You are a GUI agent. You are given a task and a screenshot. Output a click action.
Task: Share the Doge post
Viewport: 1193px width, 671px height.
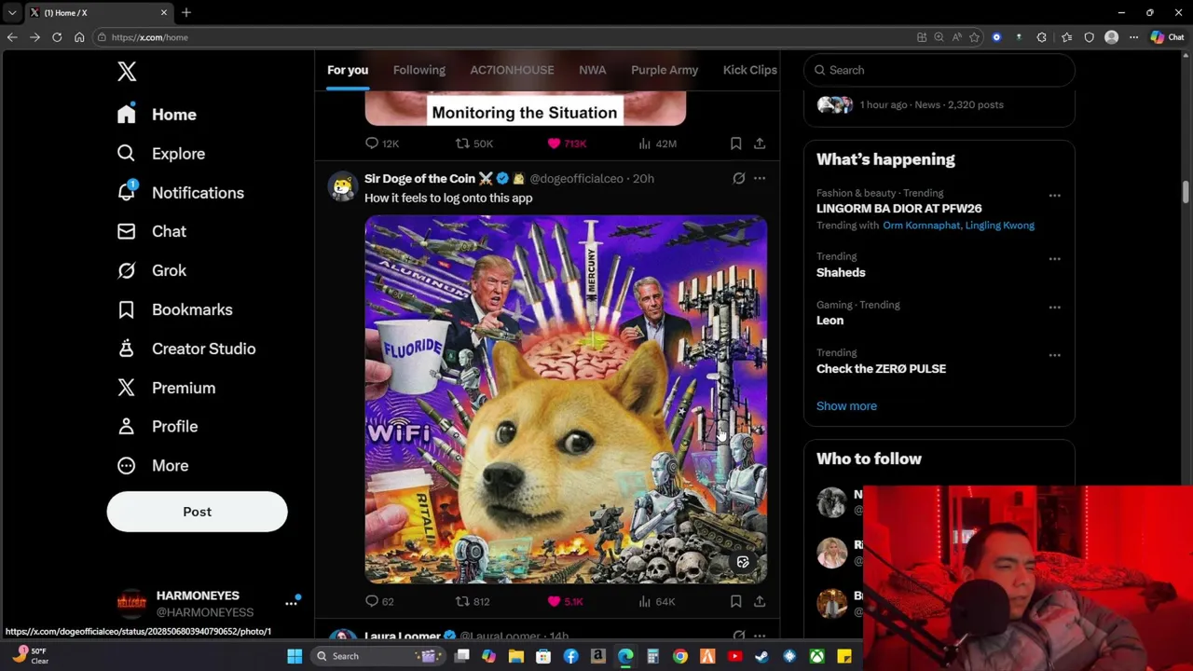coord(760,601)
